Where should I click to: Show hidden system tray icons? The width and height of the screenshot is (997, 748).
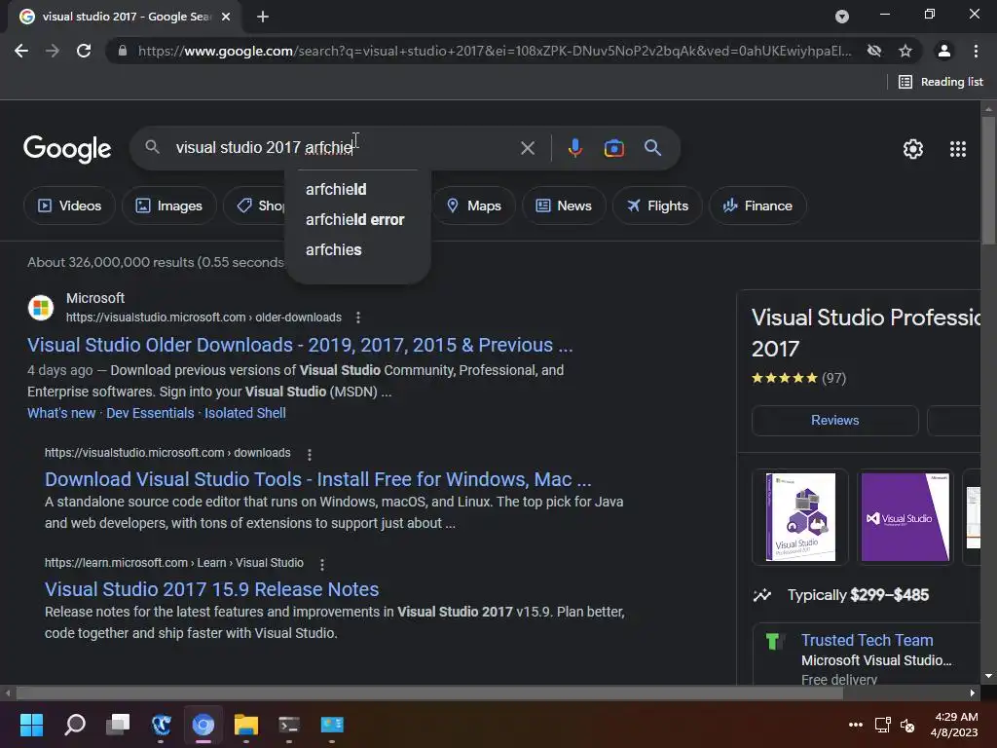856,725
